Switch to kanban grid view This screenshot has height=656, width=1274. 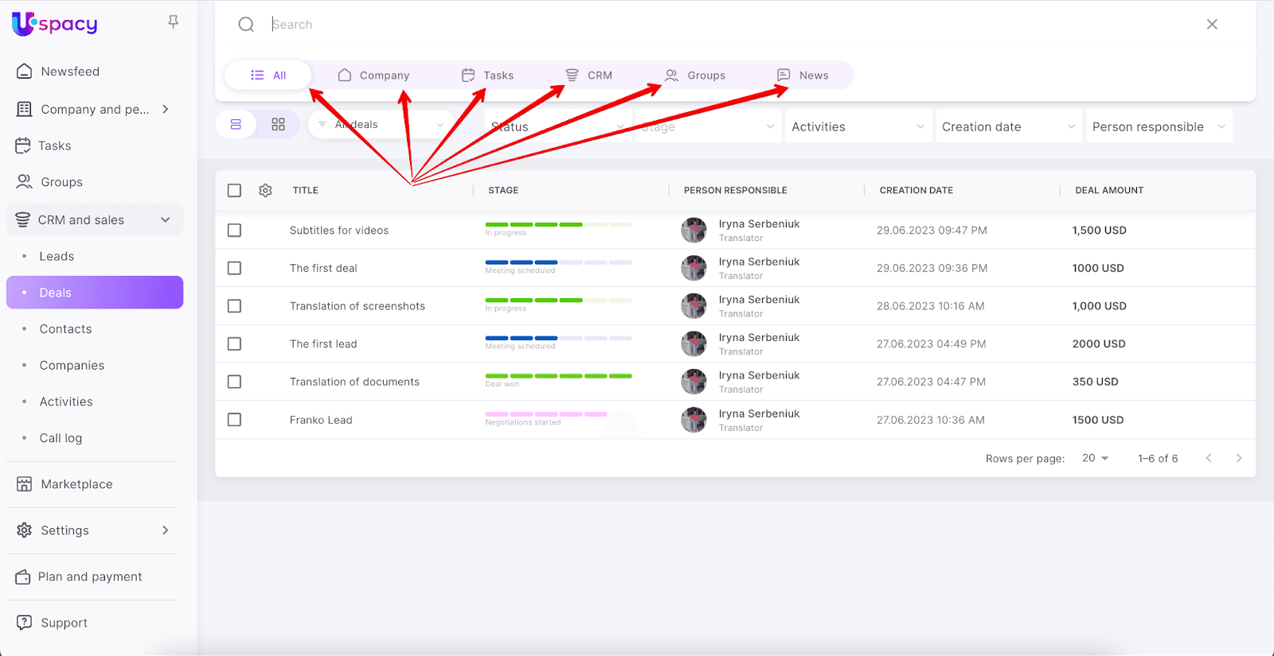point(278,125)
